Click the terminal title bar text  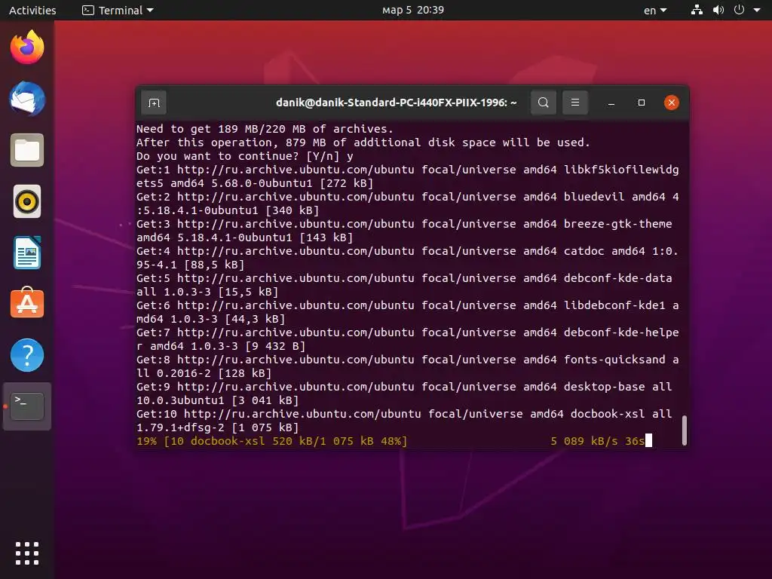397,103
